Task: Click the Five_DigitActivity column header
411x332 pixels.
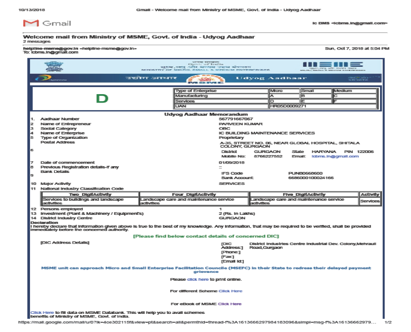Action: pyautogui.click(x=304, y=195)
